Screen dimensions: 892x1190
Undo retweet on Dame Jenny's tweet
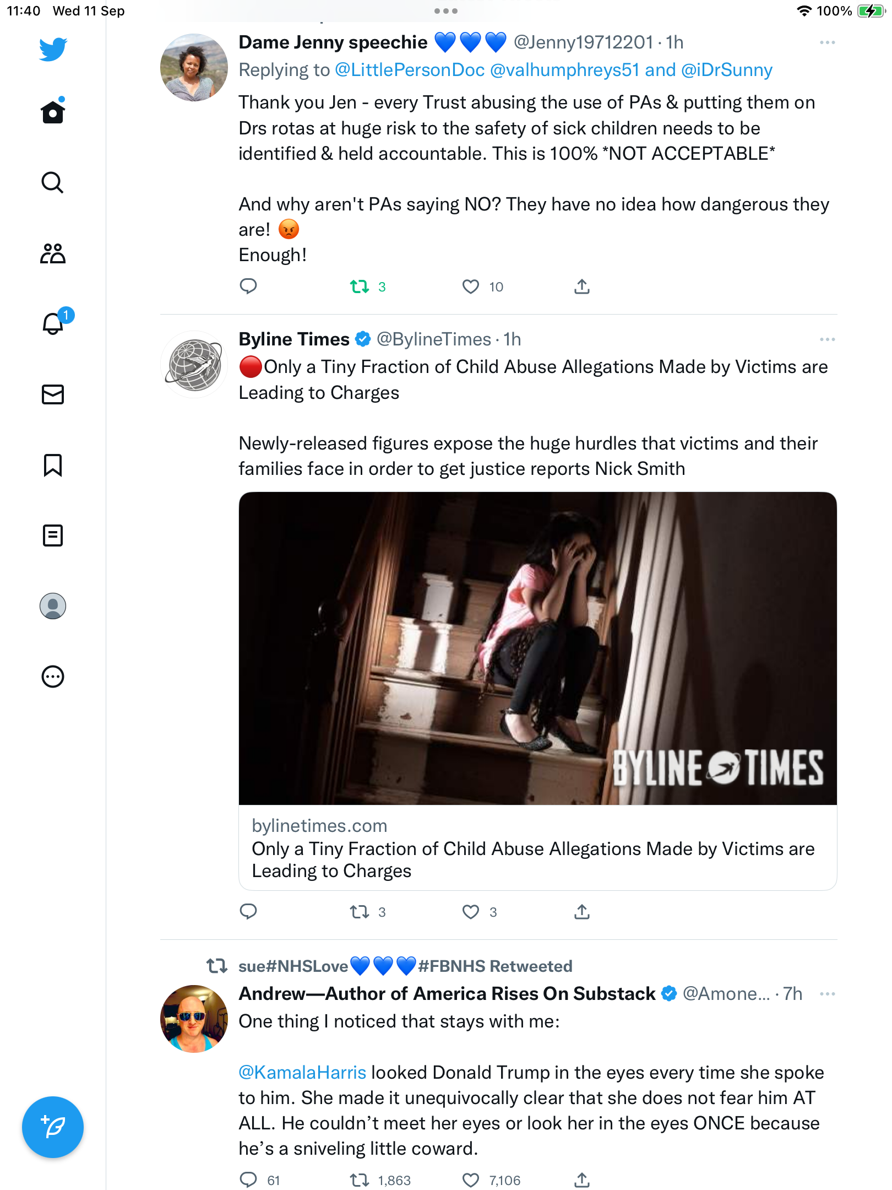tap(360, 286)
